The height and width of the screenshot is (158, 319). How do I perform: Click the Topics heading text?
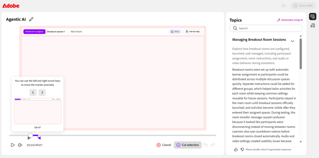[236, 20]
